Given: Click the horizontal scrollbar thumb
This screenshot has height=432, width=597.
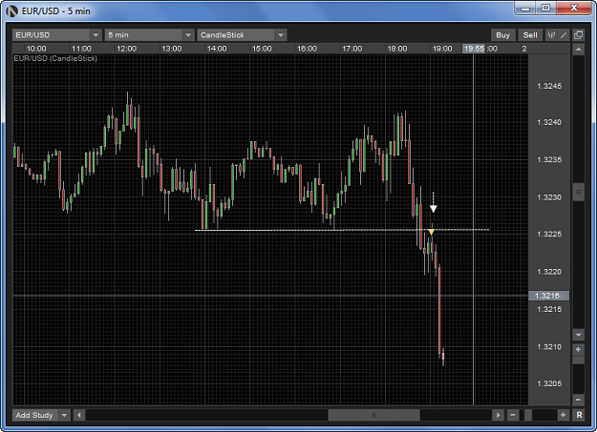Looking at the screenshot, I should (x=373, y=415).
